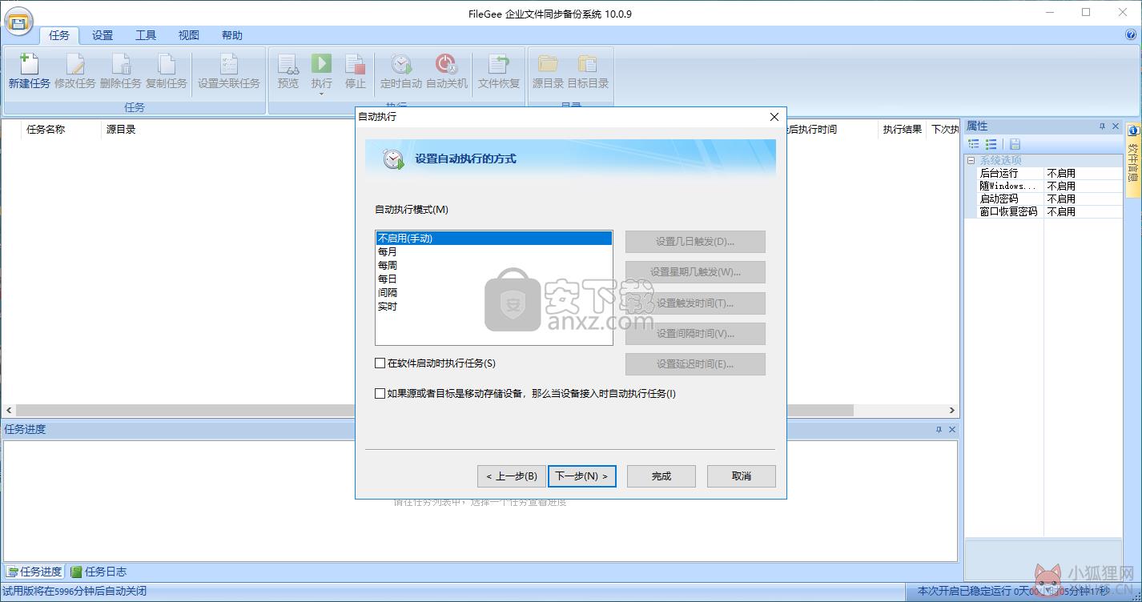Select 每周 in auto-execute mode list
The width and height of the screenshot is (1142, 602).
[x=494, y=265]
